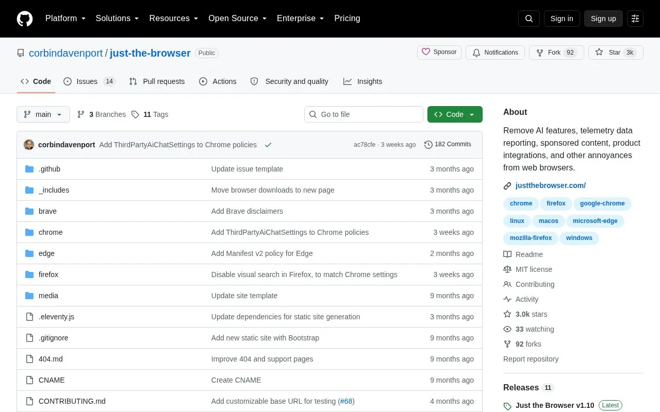Open the green Code dropdown button
The image size is (660, 412).
455,114
